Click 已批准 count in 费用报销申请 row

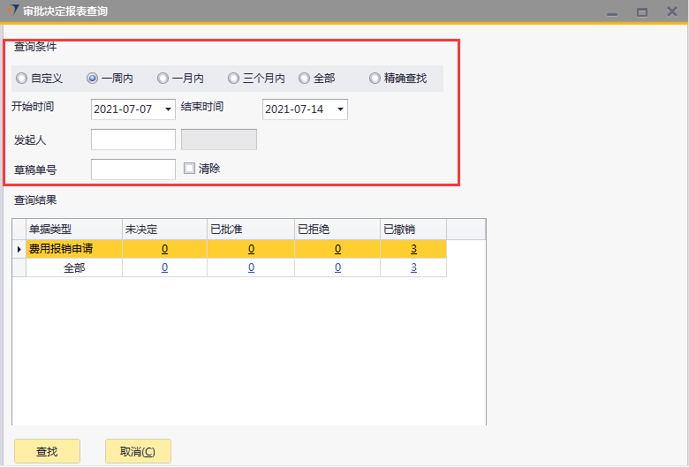pyautogui.click(x=251, y=249)
